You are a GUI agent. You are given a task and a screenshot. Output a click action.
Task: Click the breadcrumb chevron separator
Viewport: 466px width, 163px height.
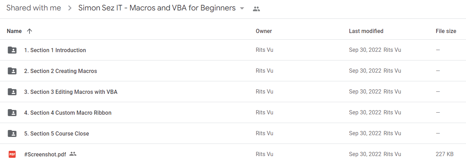70,8
